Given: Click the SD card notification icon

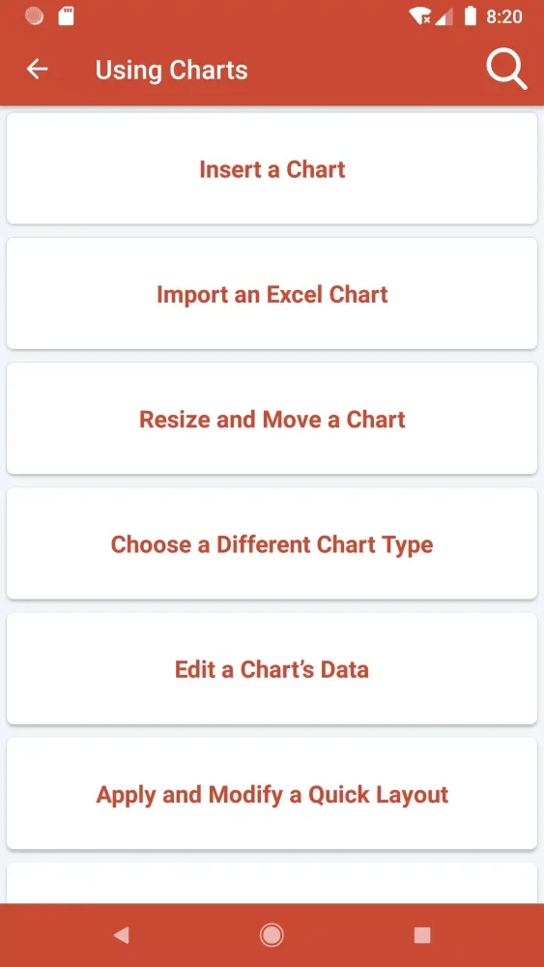Looking at the screenshot, I should pos(66,16).
